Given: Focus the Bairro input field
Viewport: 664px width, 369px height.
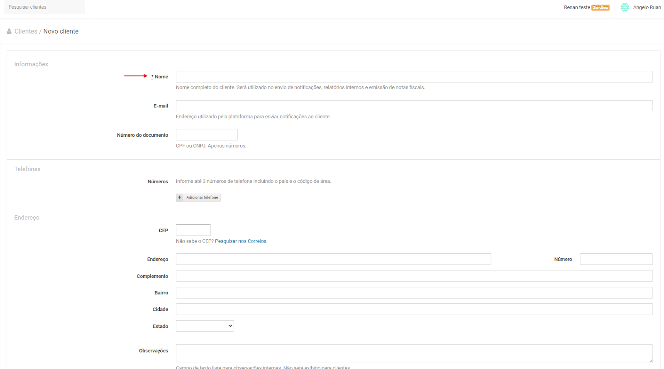Looking at the screenshot, I should pos(414,293).
